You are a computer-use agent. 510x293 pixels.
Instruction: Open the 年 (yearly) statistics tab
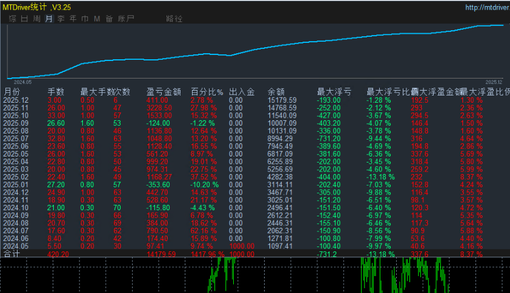tap(73, 19)
